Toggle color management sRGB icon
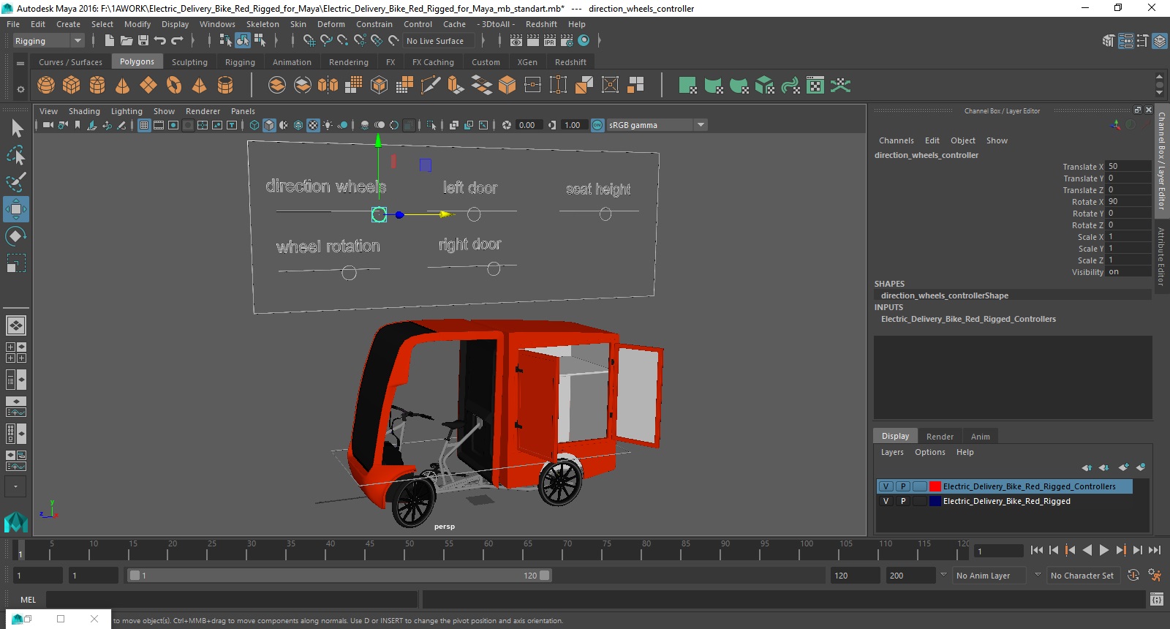 pyautogui.click(x=597, y=125)
